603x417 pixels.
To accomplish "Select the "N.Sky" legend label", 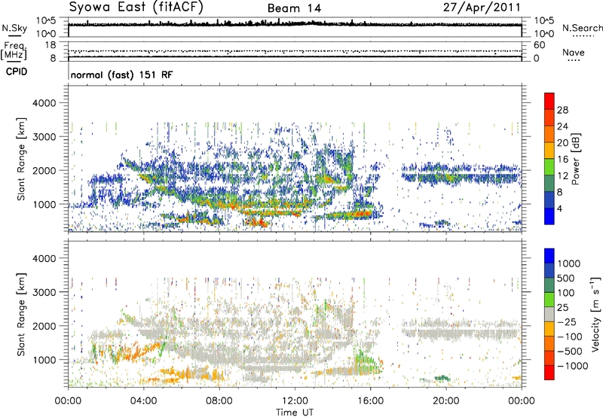I will pyautogui.click(x=14, y=28).
